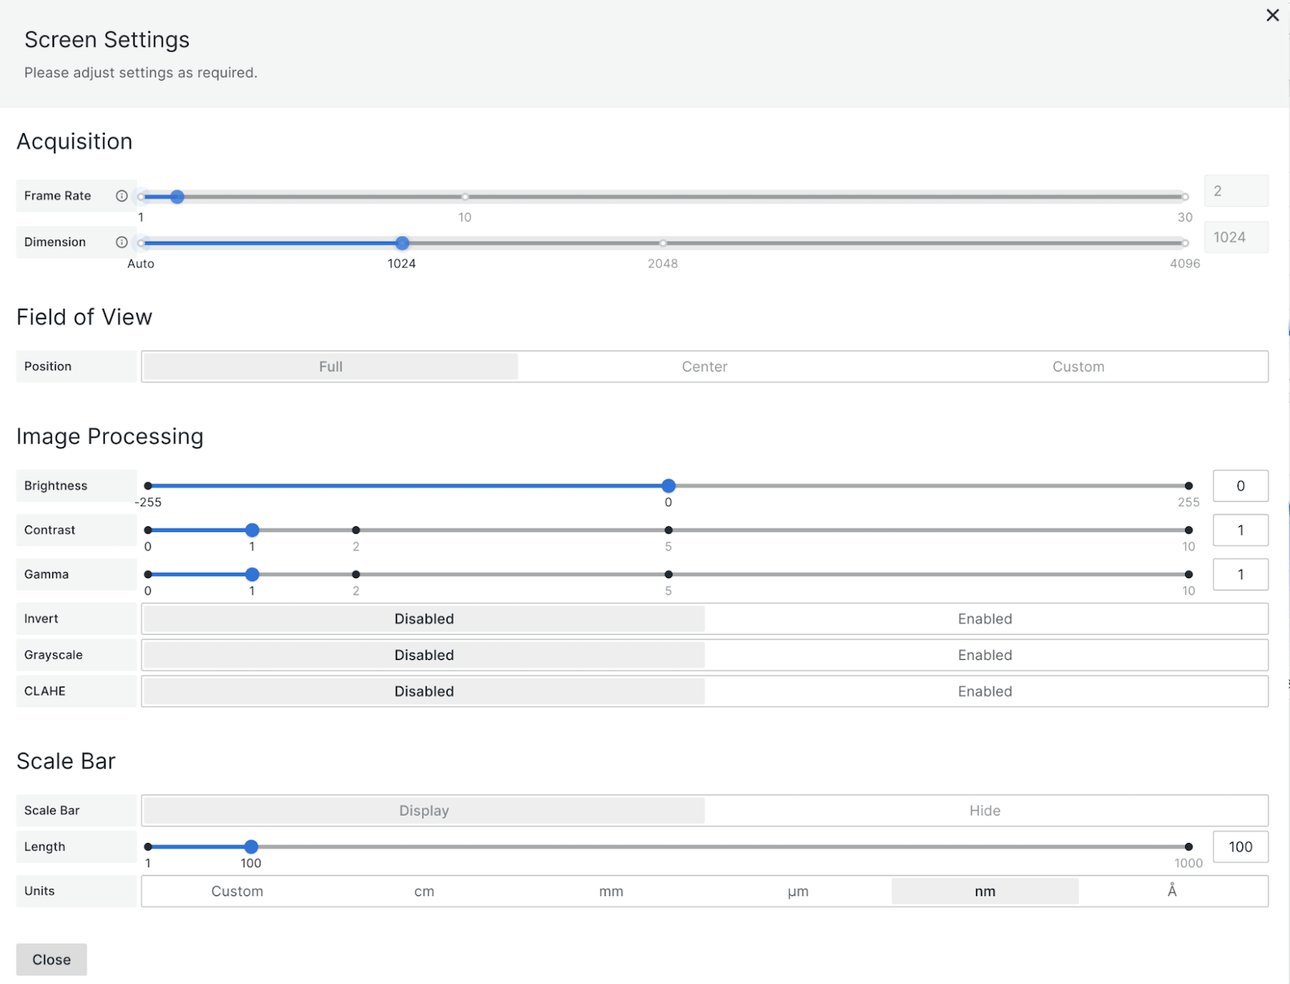Hide the scale bar
Screen dimensions: 1290x984
tap(984, 811)
